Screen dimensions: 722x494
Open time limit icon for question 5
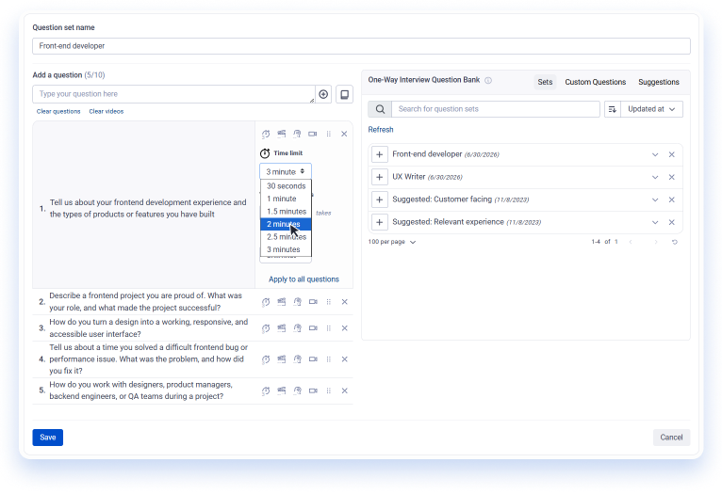[266, 390]
